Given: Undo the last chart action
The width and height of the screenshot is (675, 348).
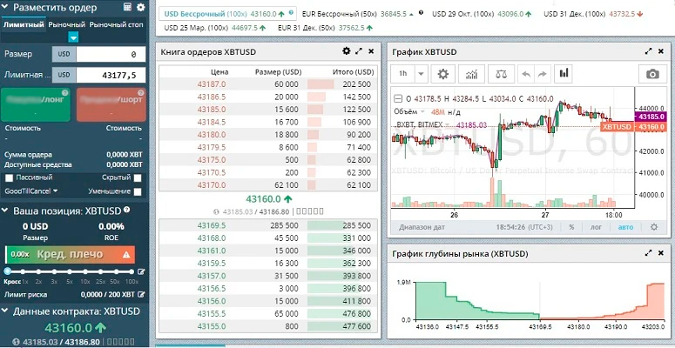Looking at the screenshot, I should (525, 74).
